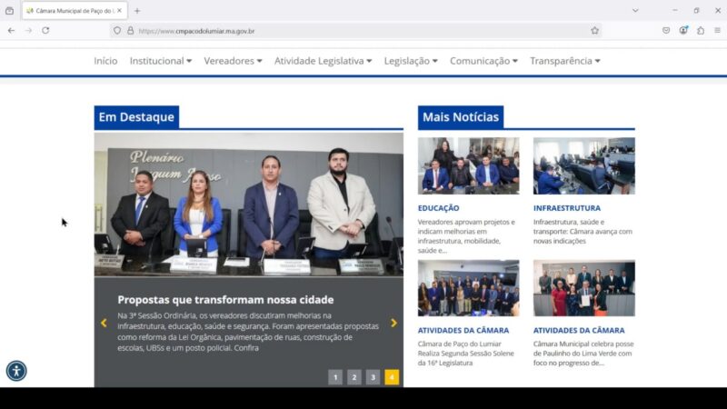
Task: Expand the Vereadores dropdown menu
Action: (x=234, y=61)
